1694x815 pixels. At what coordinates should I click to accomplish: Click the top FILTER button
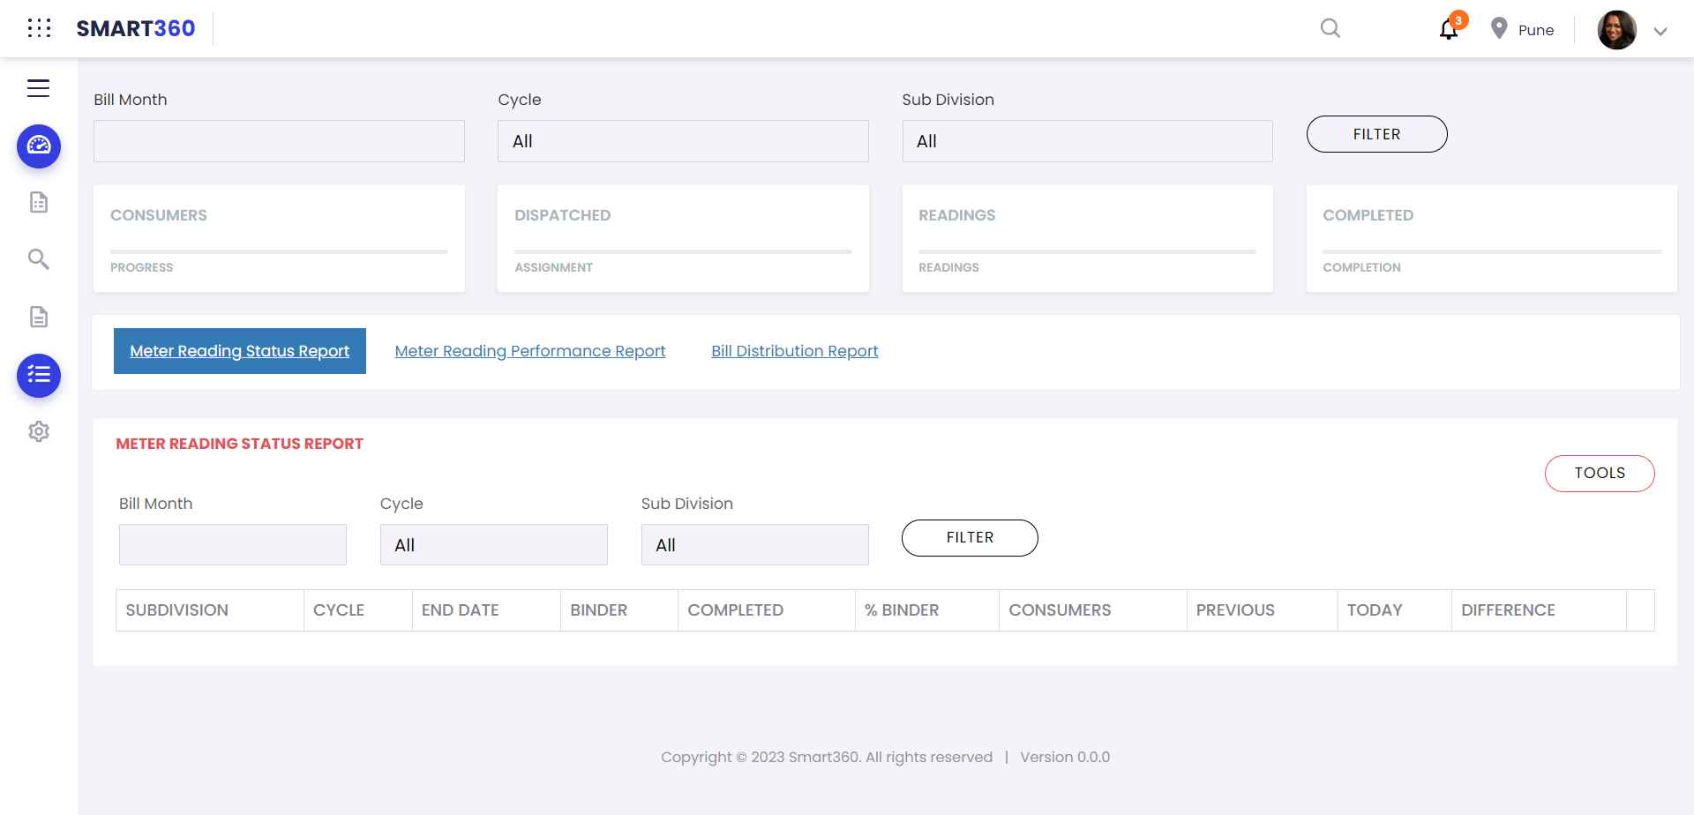pyautogui.click(x=1376, y=134)
